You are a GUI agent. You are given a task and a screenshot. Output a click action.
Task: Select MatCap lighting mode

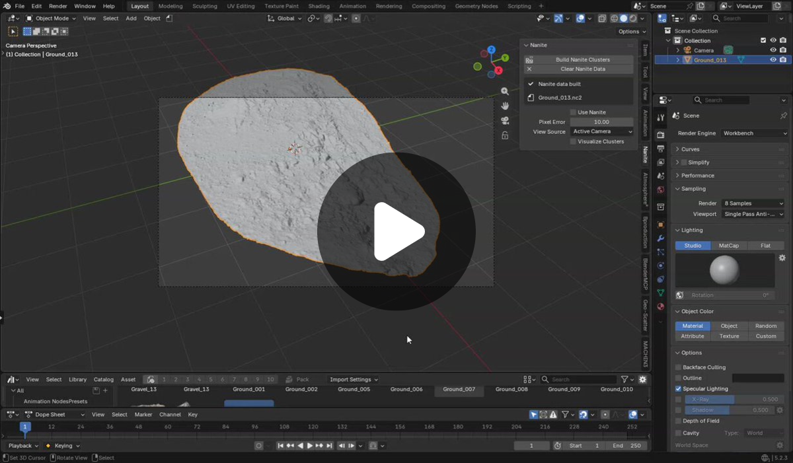coord(729,246)
